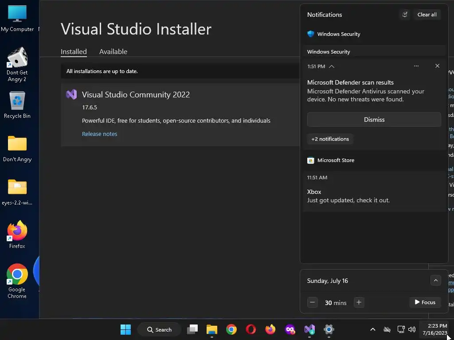Viewport: 454px width, 340px height.
Task: Select the Google Chrome desktop shortcut
Action: pos(17,281)
